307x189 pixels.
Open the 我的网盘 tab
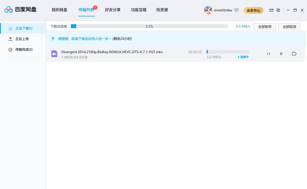click(59, 10)
